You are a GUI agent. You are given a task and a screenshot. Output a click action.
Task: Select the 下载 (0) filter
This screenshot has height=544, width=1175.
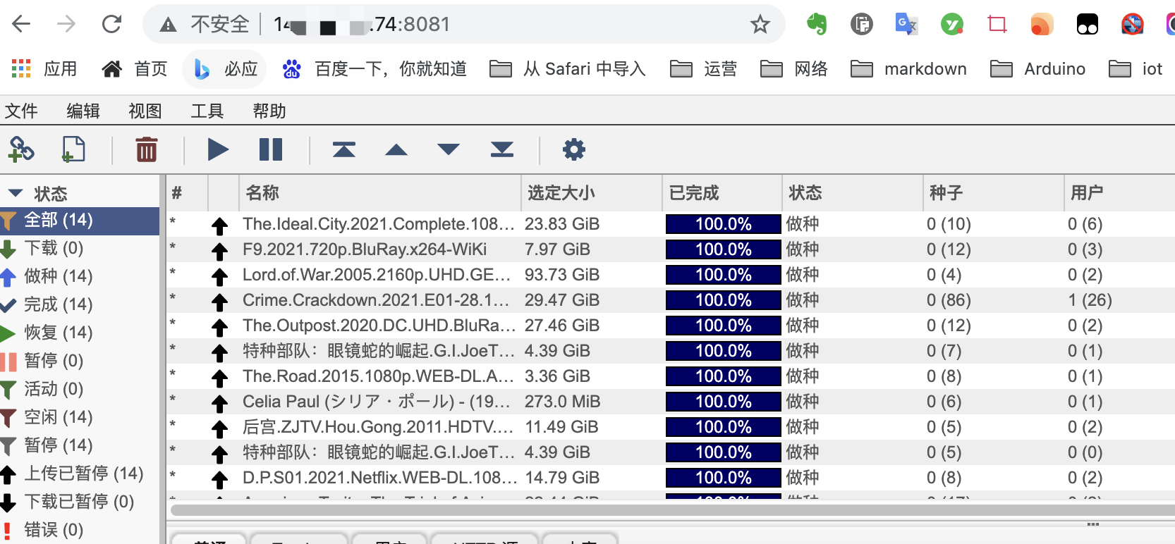point(54,248)
